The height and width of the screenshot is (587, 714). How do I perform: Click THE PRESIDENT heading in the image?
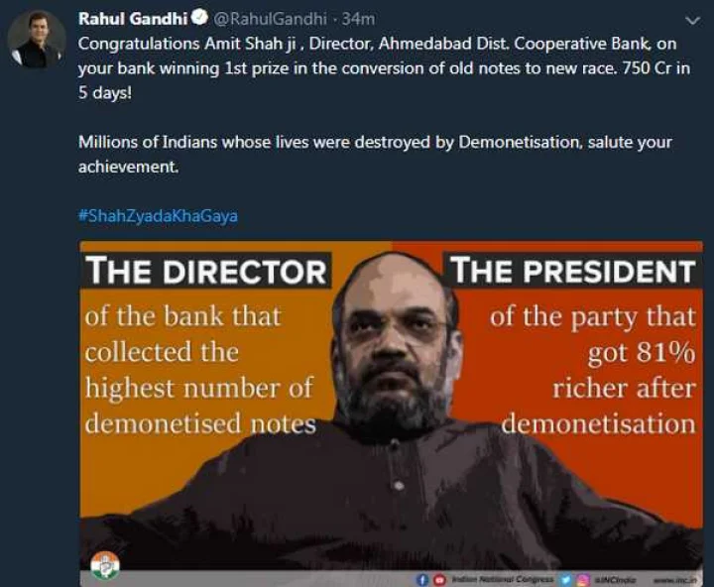[x=573, y=271]
